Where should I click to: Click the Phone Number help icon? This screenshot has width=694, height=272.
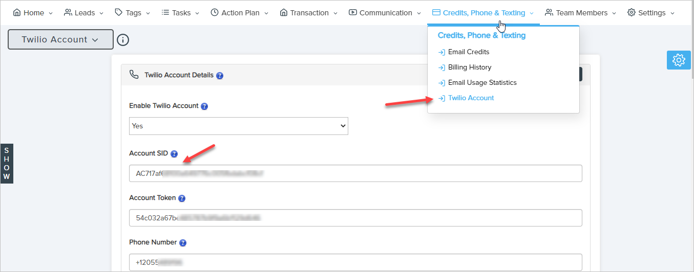[183, 243]
